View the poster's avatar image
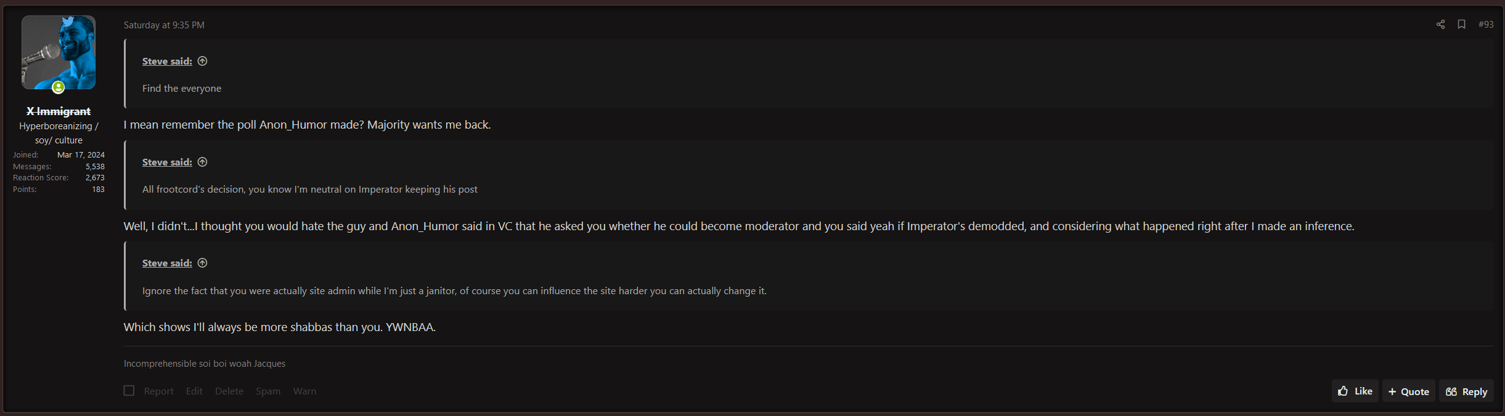Image resolution: width=1505 pixels, height=416 pixels. [x=59, y=52]
